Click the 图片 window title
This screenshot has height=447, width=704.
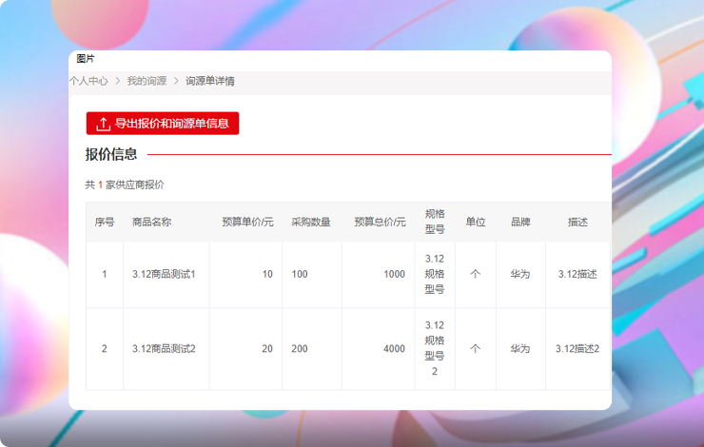tap(86, 59)
